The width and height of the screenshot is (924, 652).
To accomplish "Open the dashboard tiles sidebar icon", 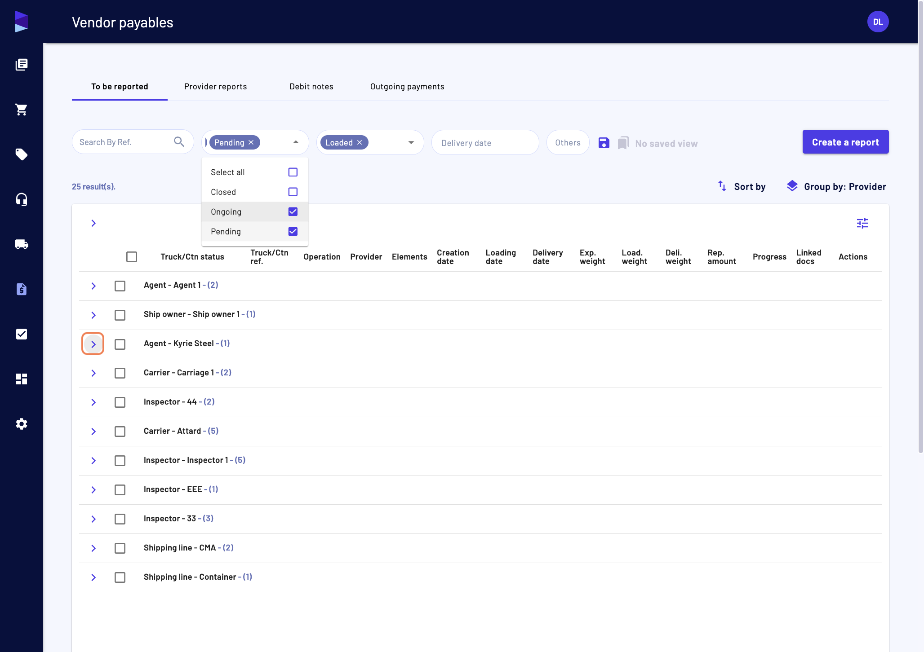I will click(x=22, y=379).
